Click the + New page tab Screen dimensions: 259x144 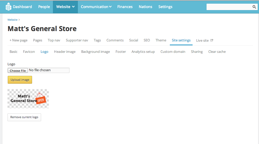click(x=19, y=40)
